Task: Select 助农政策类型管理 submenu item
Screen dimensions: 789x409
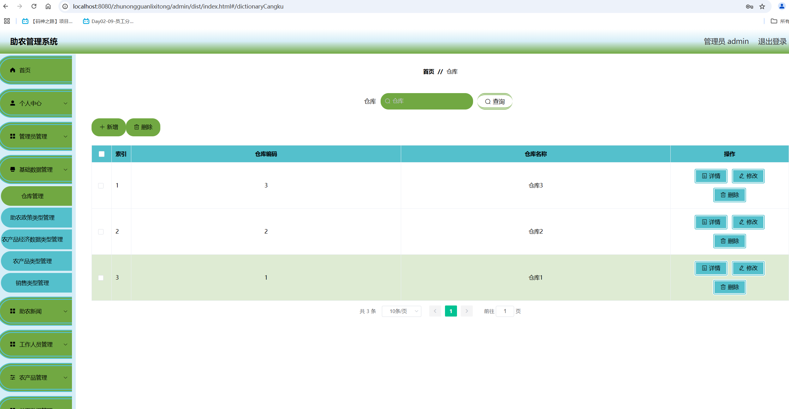Action: [x=37, y=217]
